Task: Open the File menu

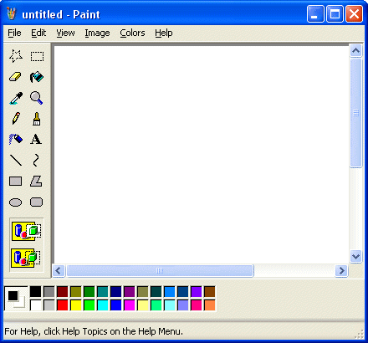Action: tap(14, 33)
